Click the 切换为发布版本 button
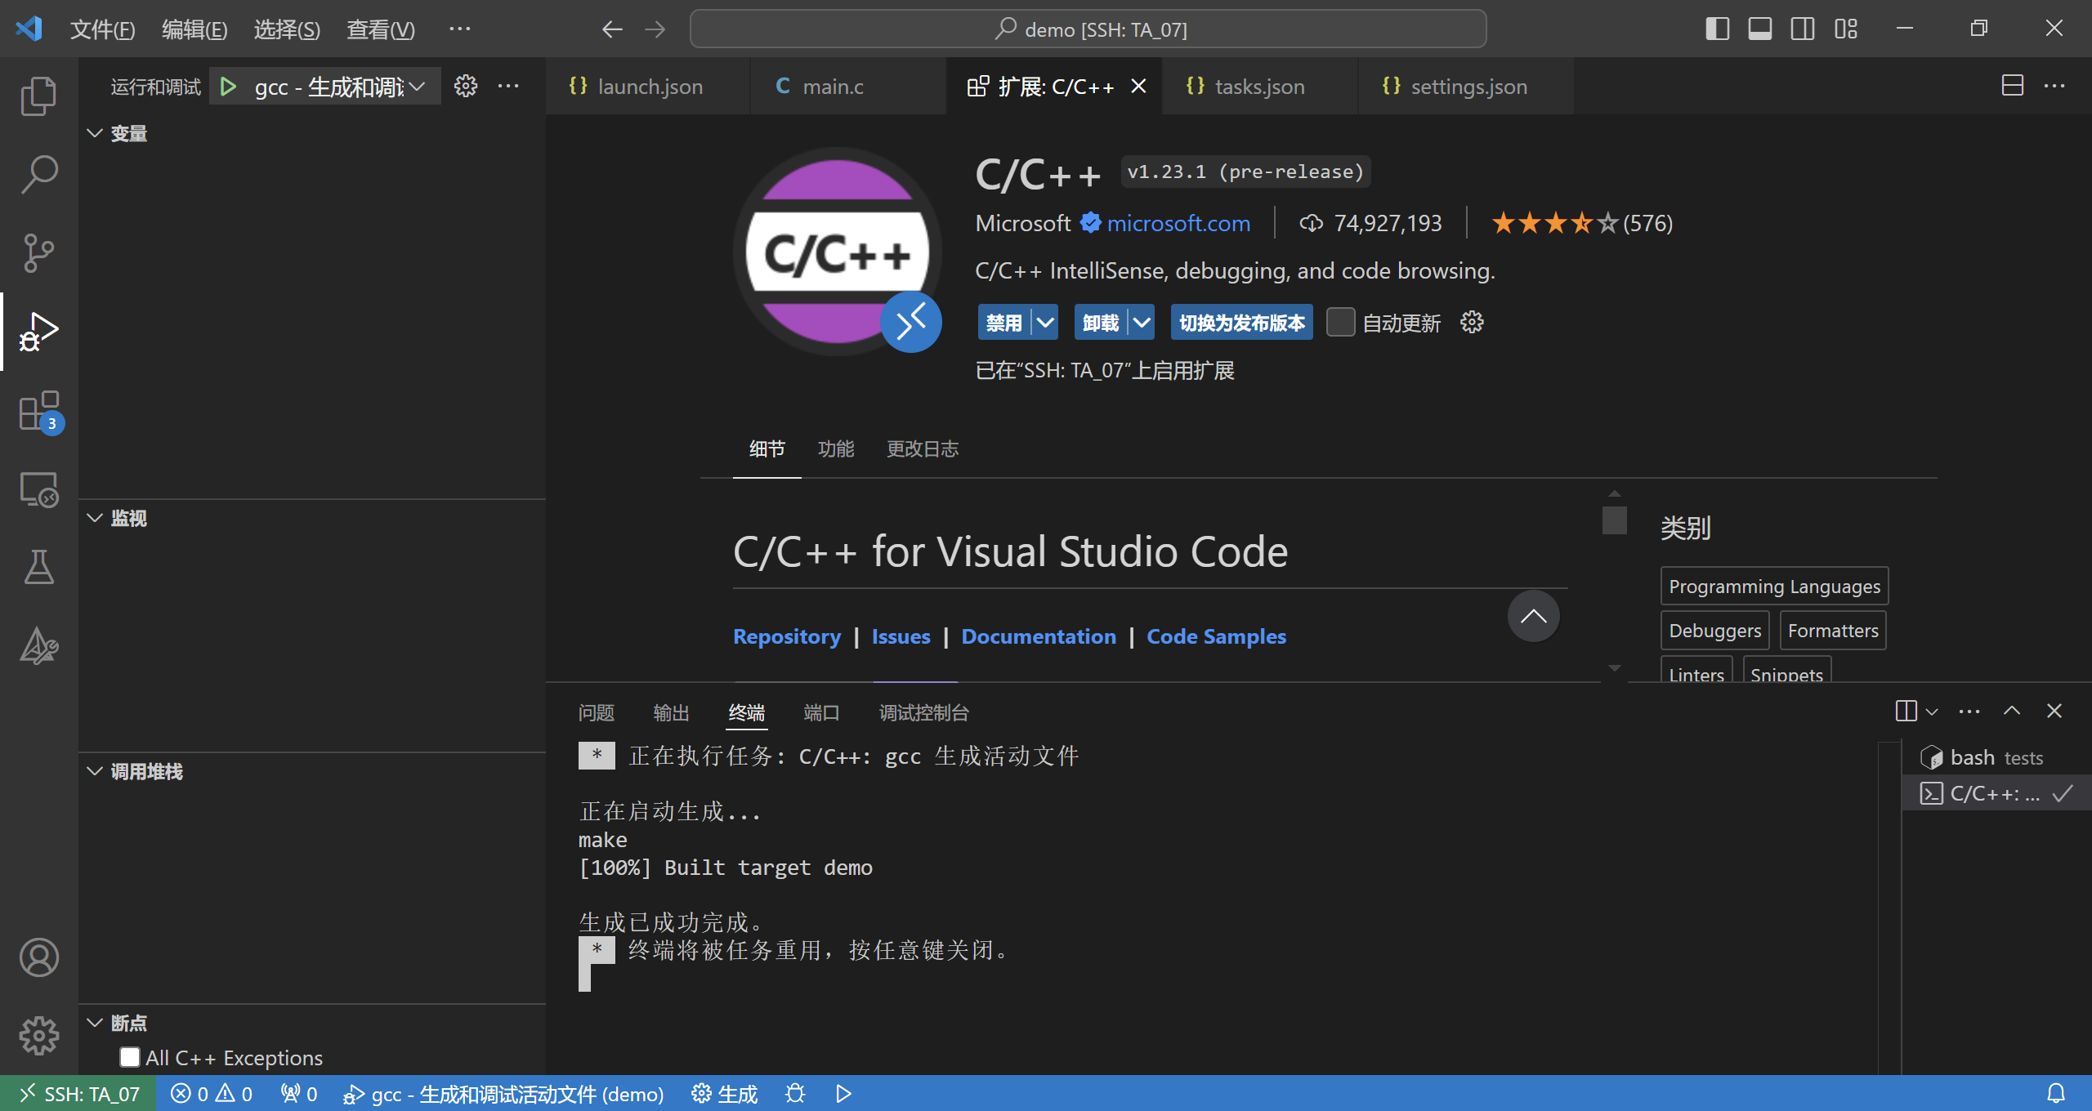2092x1111 pixels. [1242, 322]
